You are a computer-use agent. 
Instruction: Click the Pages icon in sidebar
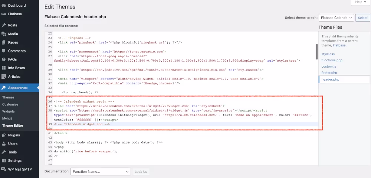pyautogui.click(x=4, y=42)
